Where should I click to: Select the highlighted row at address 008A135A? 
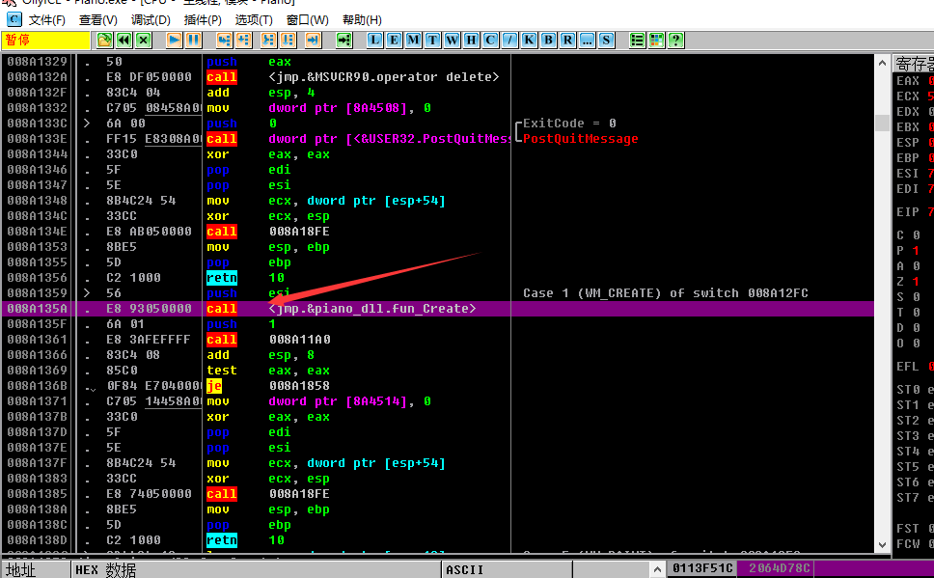(438, 309)
